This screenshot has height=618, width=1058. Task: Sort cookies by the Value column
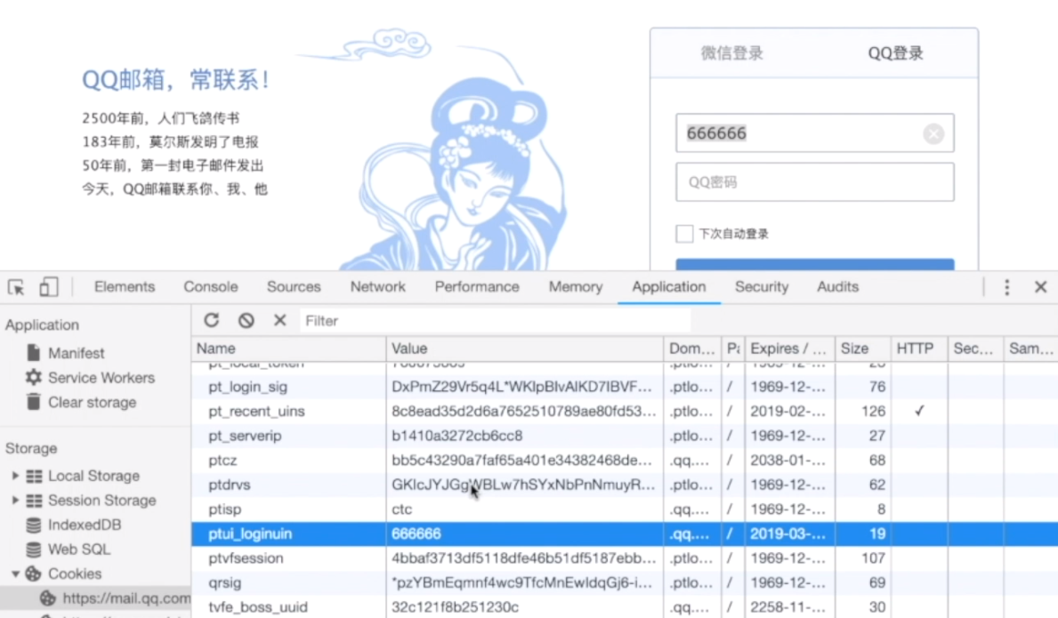525,349
